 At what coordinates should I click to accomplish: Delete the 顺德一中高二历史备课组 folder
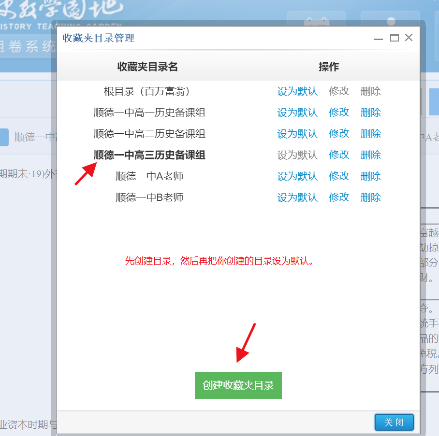pyautogui.click(x=370, y=134)
